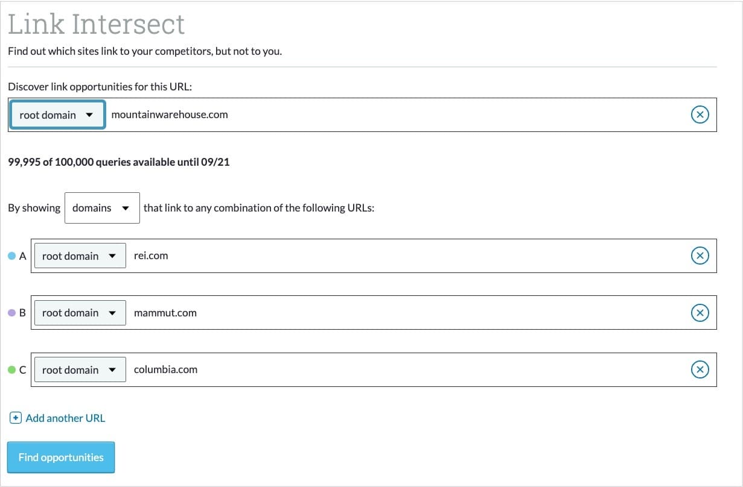Delete the columbia.com competitor row
743x487 pixels.
[x=700, y=369]
